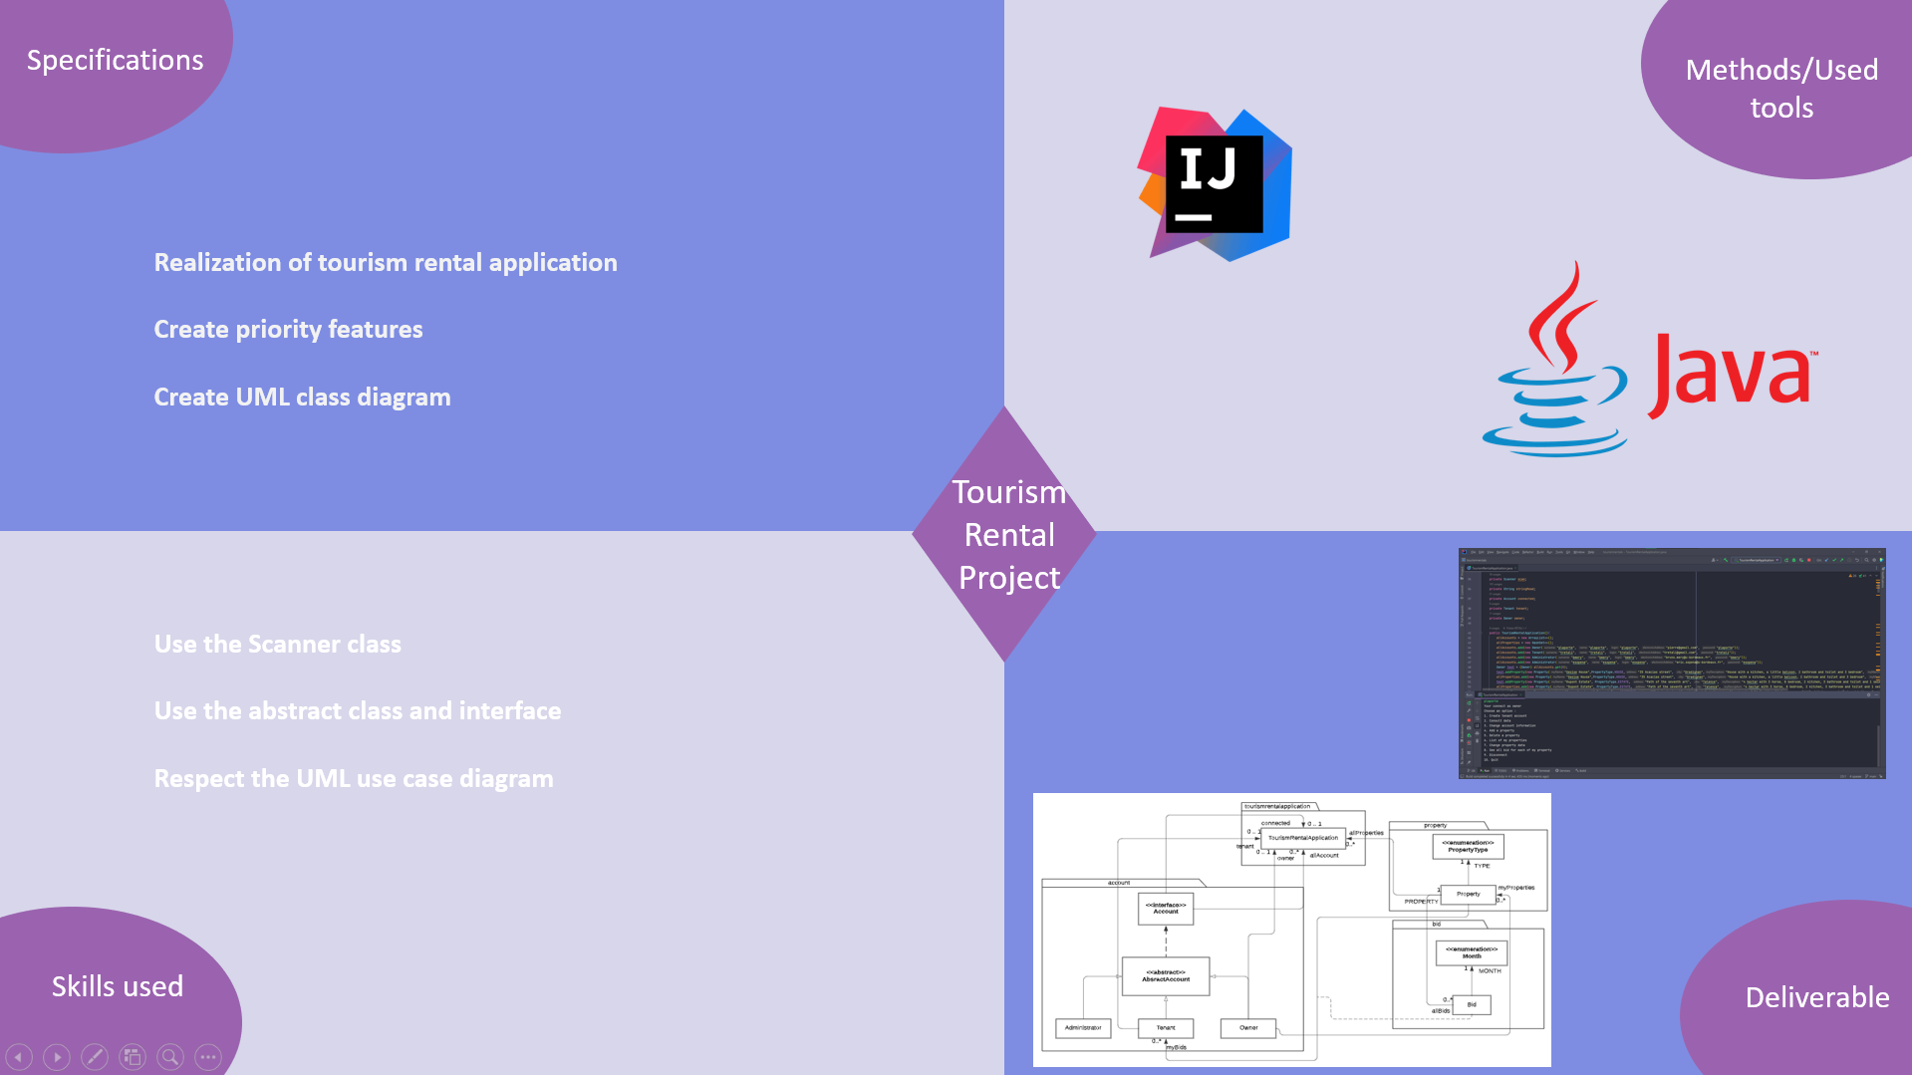This screenshot has height=1075, width=1912.
Task: Click 'Respect the UML use case diagram' text
Action: tap(353, 778)
